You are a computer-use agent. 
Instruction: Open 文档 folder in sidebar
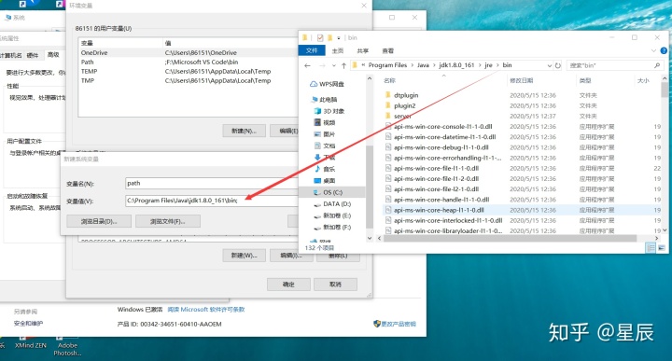pos(325,146)
